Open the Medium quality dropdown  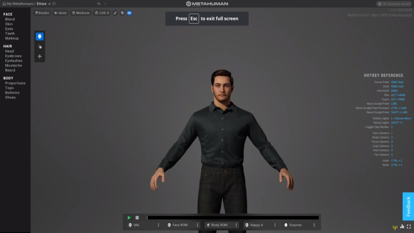coord(81,13)
